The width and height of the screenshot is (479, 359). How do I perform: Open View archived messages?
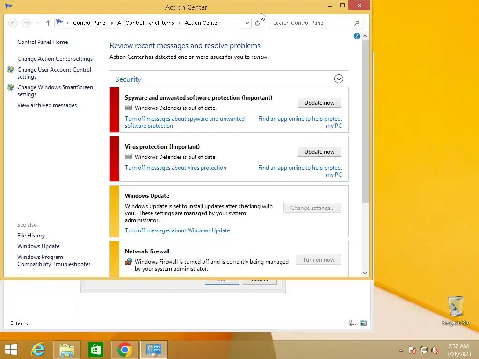click(47, 105)
